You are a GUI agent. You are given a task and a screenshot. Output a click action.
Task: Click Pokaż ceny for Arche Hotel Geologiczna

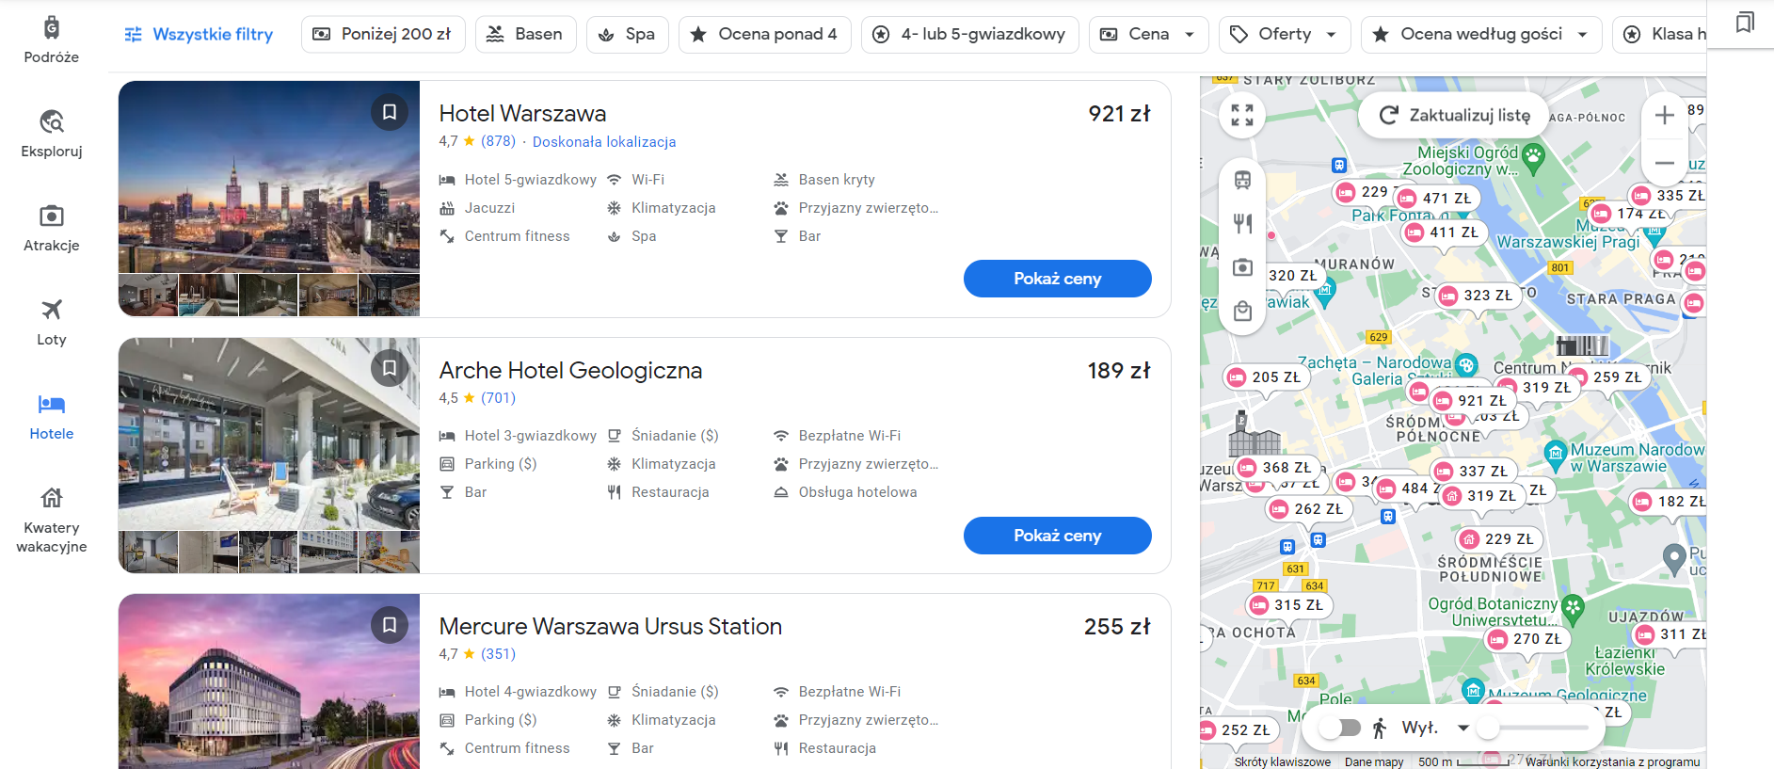coord(1057,536)
